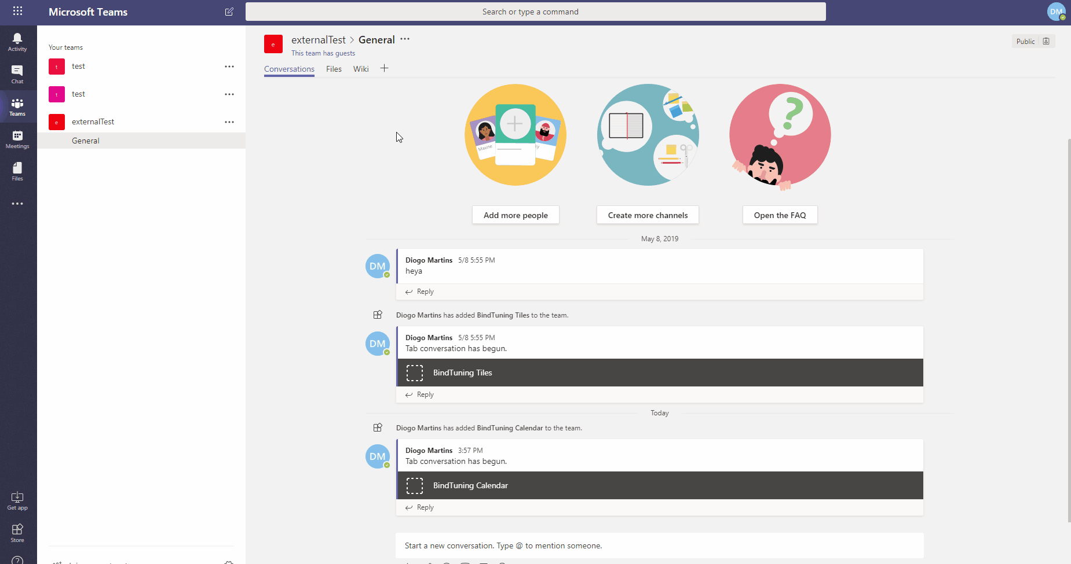
Task: Click externalTest in the breadcrumb
Action: 318,40
